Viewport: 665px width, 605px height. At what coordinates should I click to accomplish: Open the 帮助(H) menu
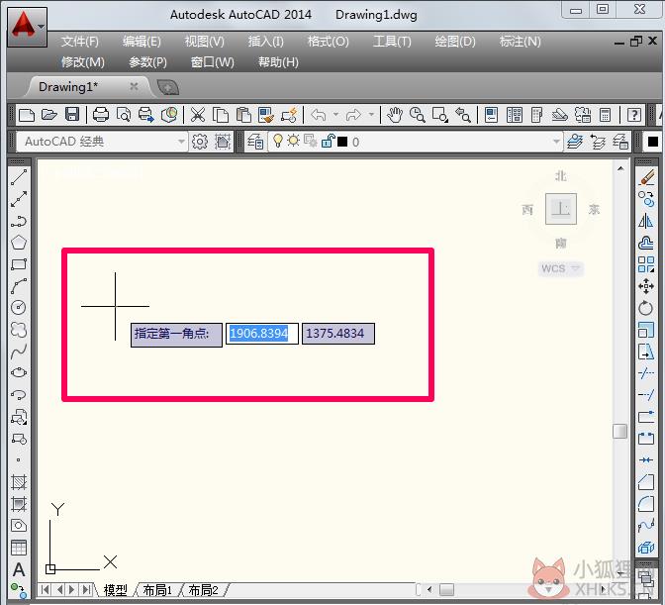click(278, 62)
